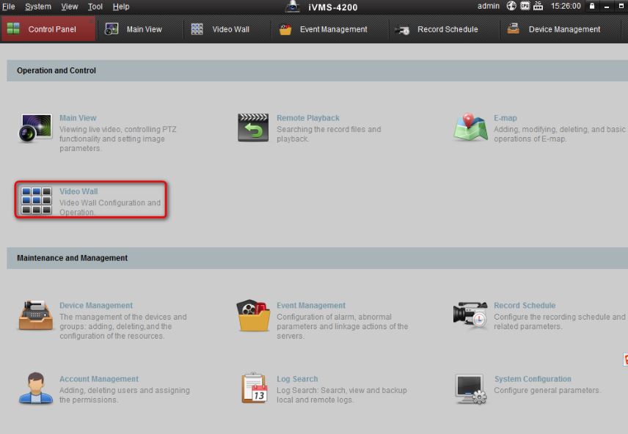This screenshot has width=628, height=434.
Task: Open the Tool menu
Action: pos(95,7)
